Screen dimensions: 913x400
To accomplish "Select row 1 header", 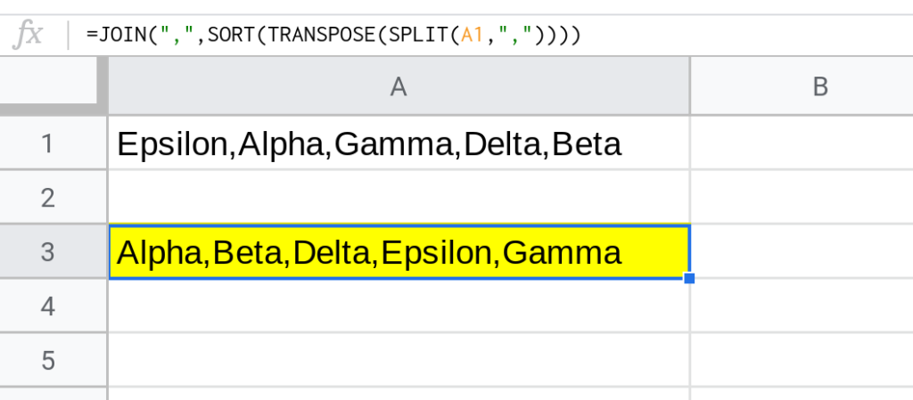I will click(48, 143).
